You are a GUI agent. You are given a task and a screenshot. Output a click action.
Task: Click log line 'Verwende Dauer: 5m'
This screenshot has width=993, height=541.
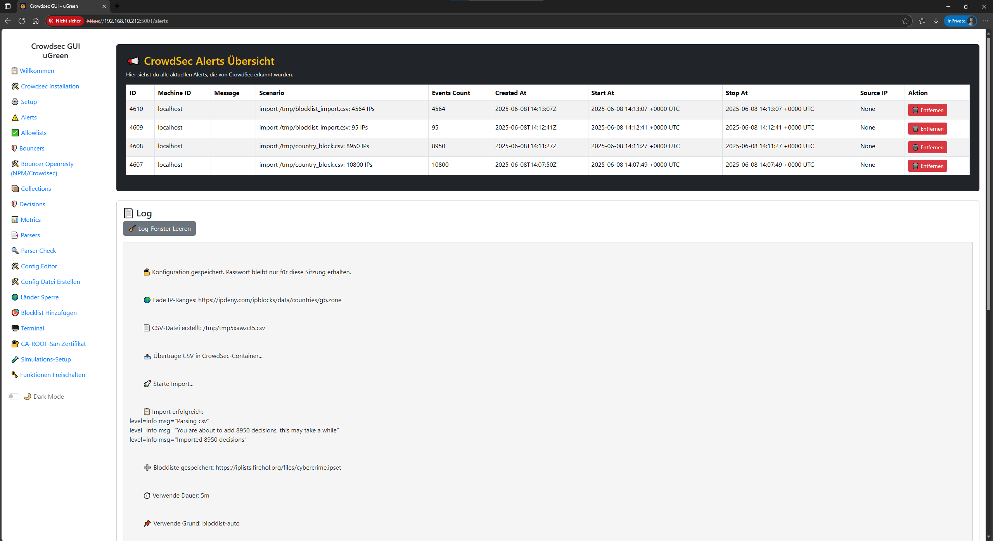(x=176, y=495)
